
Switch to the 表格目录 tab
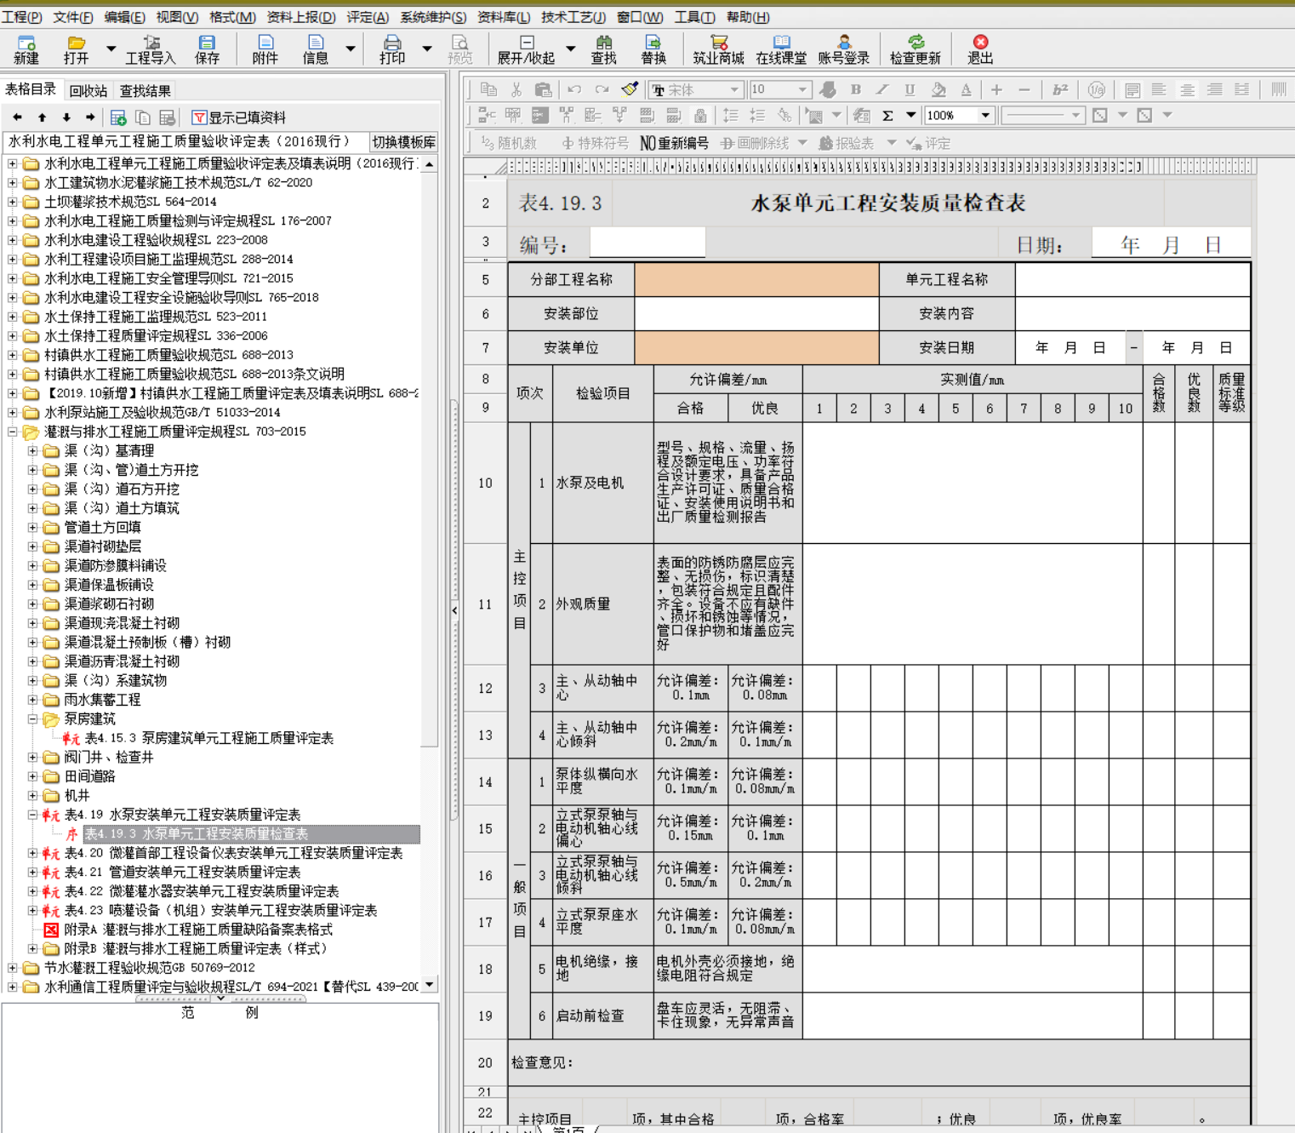(x=31, y=89)
